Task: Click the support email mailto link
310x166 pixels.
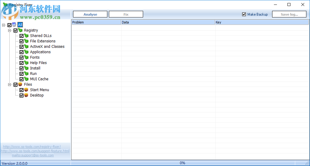Action: click(x=32, y=155)
